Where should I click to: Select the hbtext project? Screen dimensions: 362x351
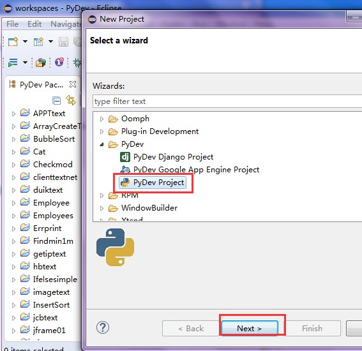coord(45,267)
